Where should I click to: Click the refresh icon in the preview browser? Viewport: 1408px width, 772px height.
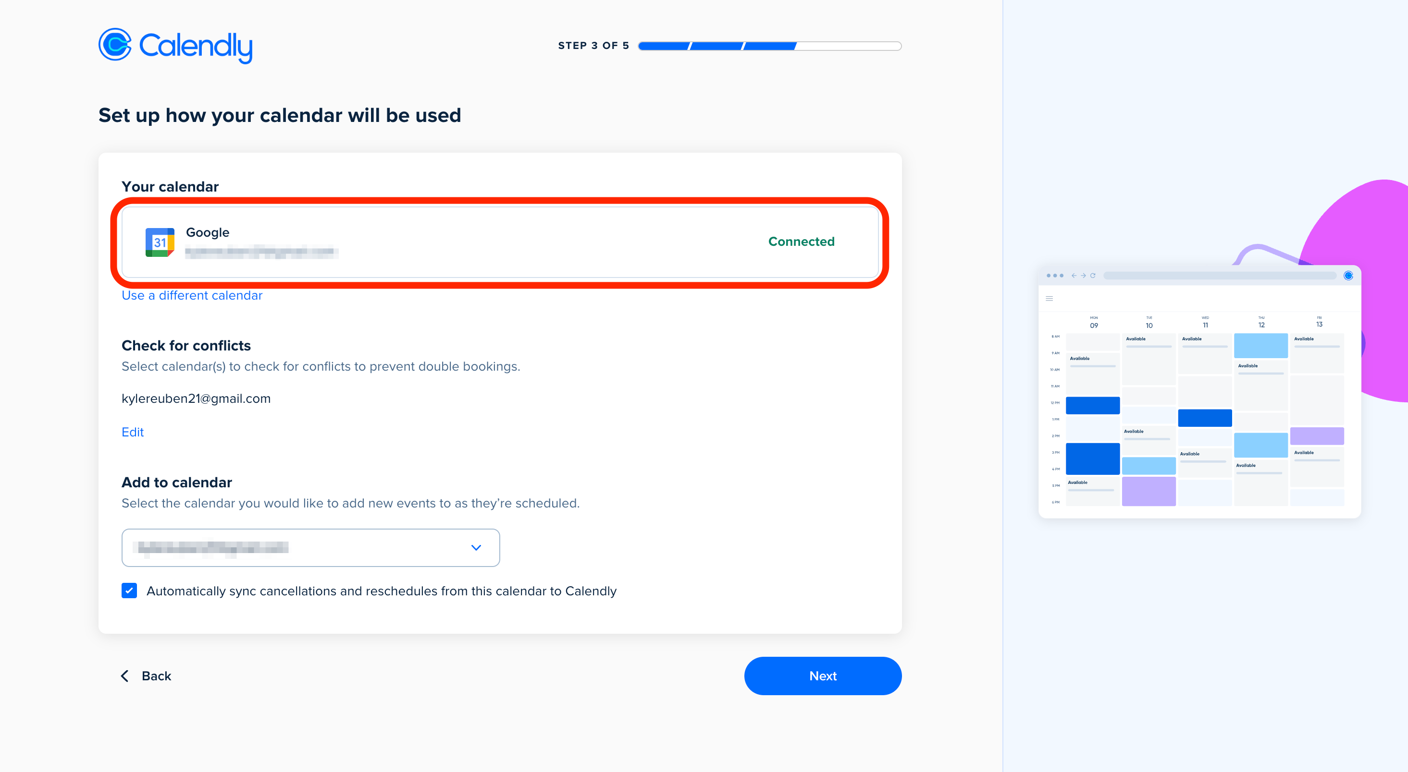[x=1093, y=276]
